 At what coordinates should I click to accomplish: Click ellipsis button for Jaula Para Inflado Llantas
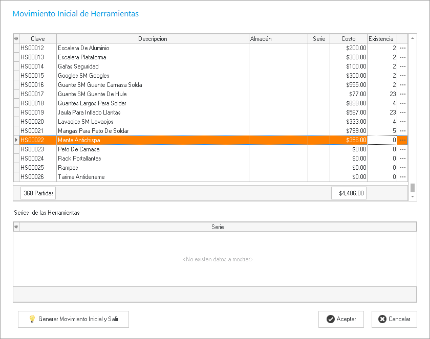pyautogui.click(x=402, y=112)
